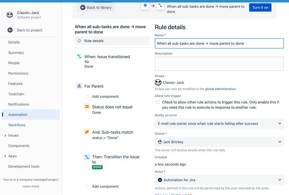The width and height of the screenshot is (289, 195).
Task: Open the Owner dropdown showing jack Brickey
Action: [219, 142]
